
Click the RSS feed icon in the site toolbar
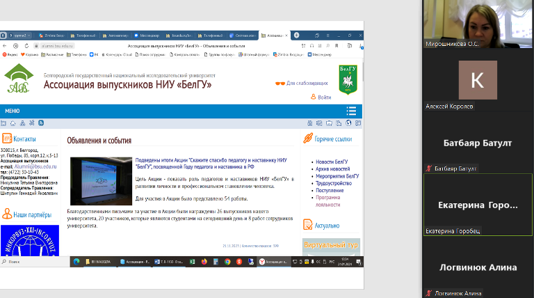(x=41, y=123)
